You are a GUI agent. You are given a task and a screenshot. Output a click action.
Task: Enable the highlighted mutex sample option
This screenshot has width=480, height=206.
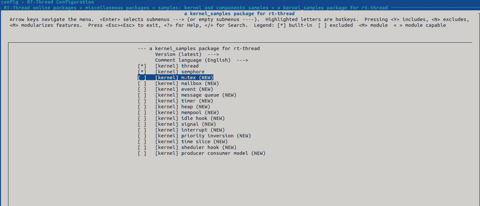click(x=142, y=78)
